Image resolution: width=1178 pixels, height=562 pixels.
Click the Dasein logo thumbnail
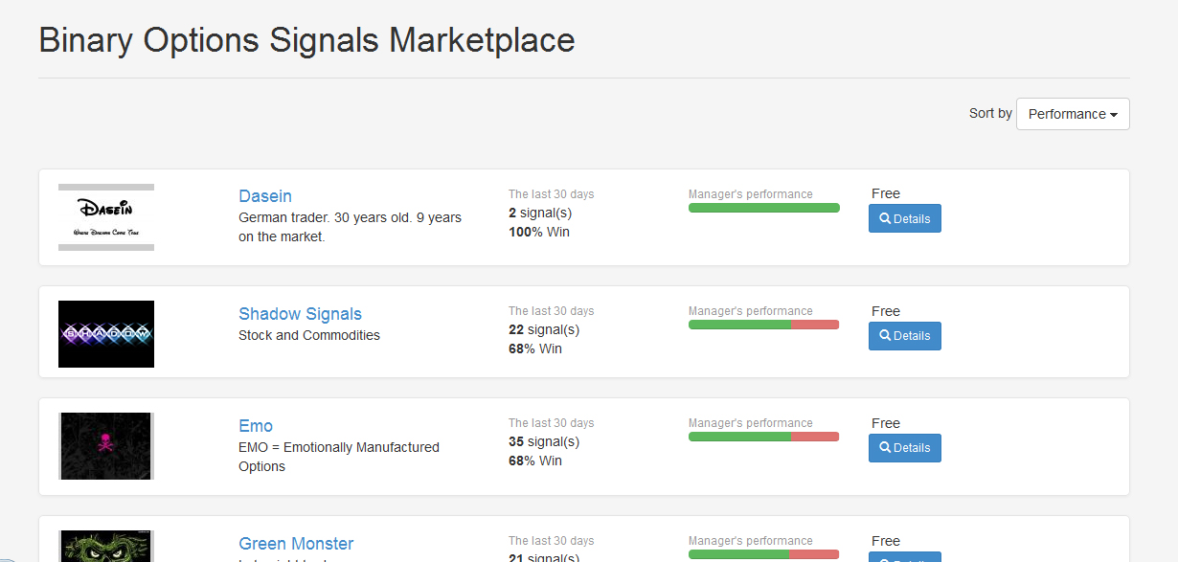tap(106, 217)
